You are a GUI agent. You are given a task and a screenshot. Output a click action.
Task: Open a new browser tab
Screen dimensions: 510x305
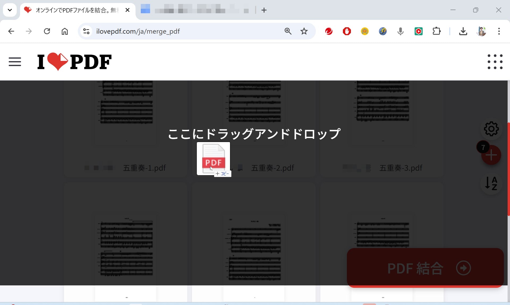264,10
